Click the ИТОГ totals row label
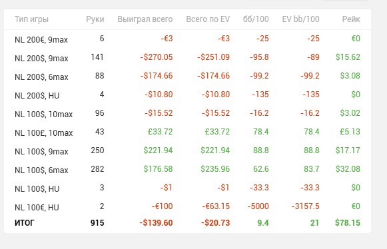 click(x=25, y=223)
